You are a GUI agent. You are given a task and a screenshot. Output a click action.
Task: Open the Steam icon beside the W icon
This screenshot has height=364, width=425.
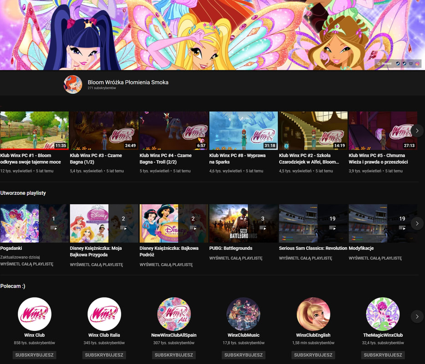pos(404,63)
